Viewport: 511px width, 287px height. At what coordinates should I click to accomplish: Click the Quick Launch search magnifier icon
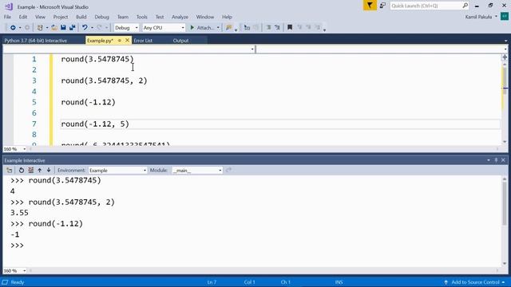465,6
